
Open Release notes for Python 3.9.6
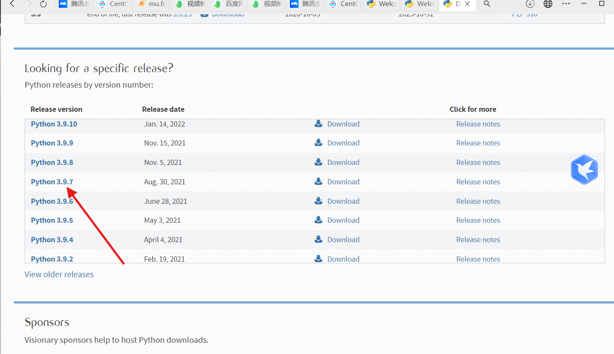(x=478, y=201)
